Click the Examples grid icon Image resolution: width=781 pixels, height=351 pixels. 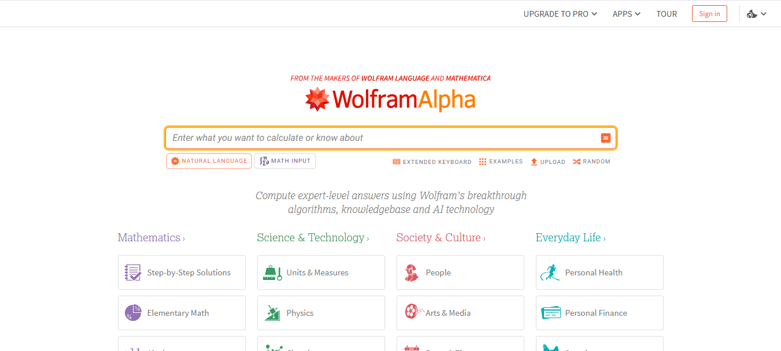[483, 162]
